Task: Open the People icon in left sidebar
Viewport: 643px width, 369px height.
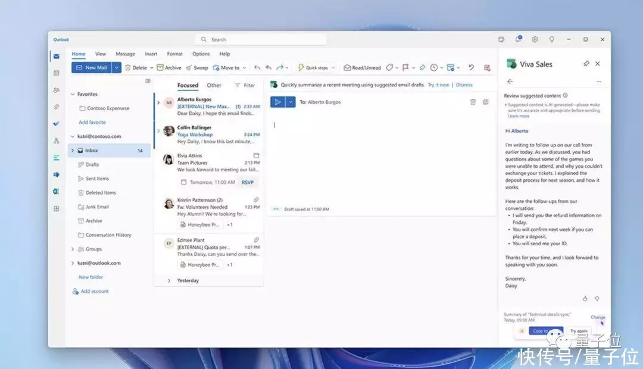Action: (x=57, y=90)
